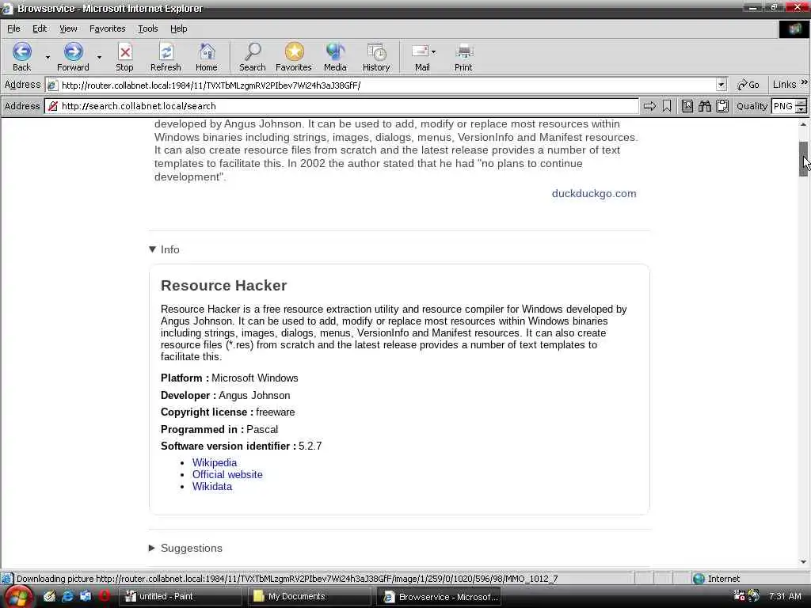Open the History toolbar icon
Image resolution: width=811 pixels, height=608 pixels.
pyautogui.click(x=376, y=51)
